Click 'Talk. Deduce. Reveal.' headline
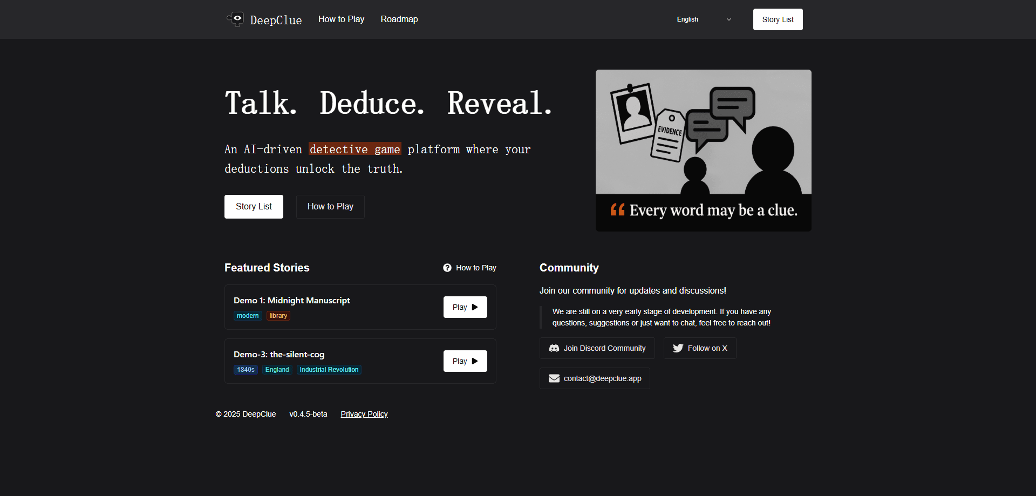This screenshot has width=1036, height=496. (x=389, y=103)
